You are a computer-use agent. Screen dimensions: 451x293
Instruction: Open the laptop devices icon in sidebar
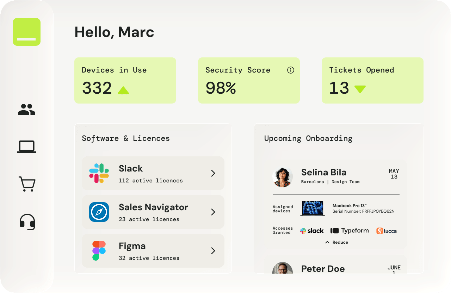click(x=26, y=146)
